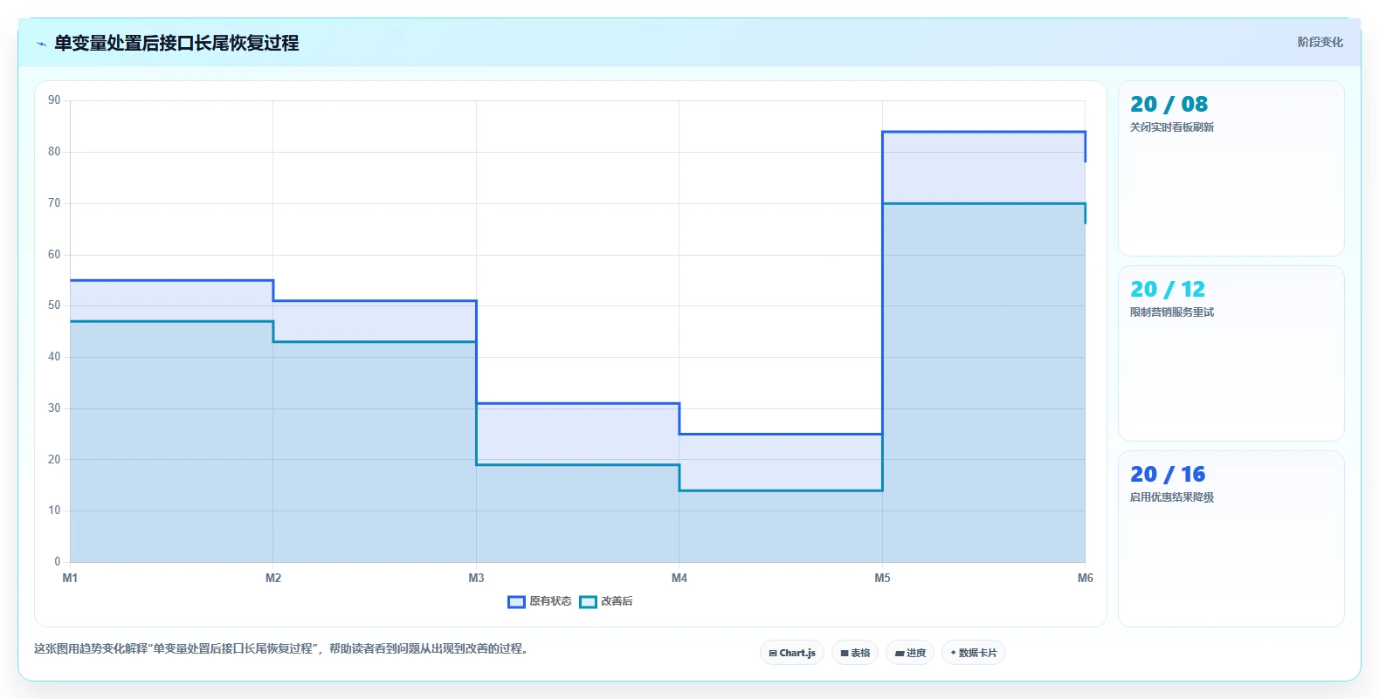Click the 70 y-axis label

coord(54,203)
